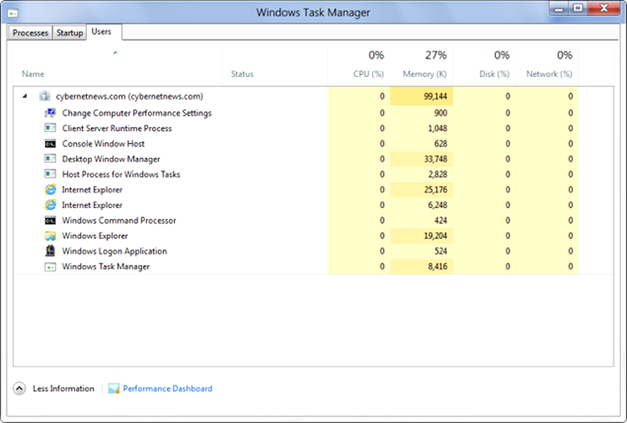Select the Windows Explorer process row
Viewport: 627px width, 423px height.
(x=313, y=236)
